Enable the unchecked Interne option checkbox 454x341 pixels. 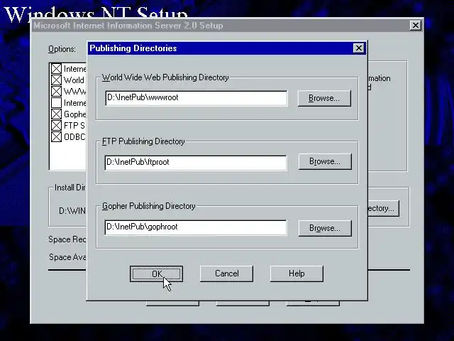coord(56,102)
